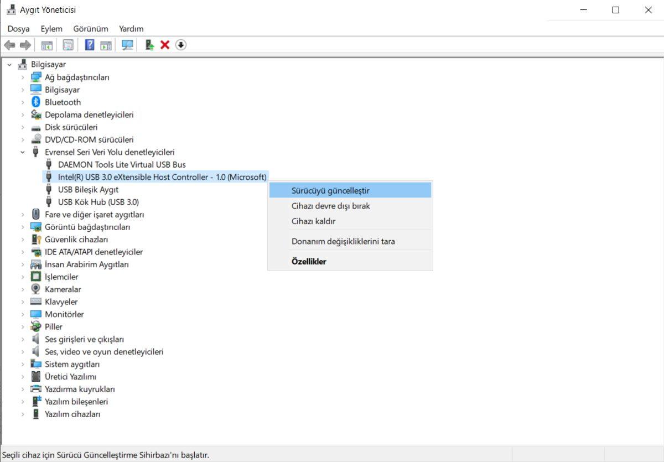
Task: Open Özellikler from the context menu
Action: pos(309,262)
